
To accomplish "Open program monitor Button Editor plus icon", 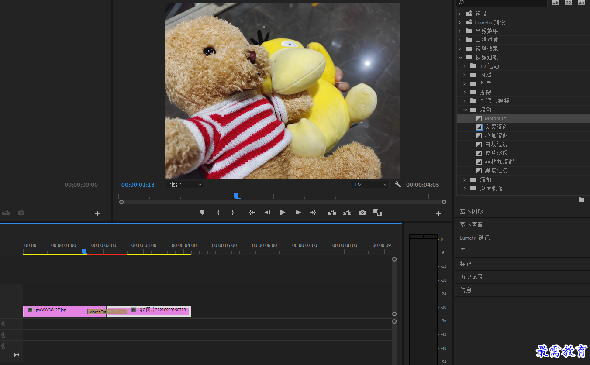I will (x=438, y=213).
